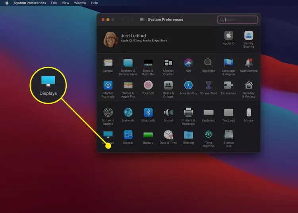Open Touch ID preferences
Viewport: 298px width, 213px height.
click(148, 88)
